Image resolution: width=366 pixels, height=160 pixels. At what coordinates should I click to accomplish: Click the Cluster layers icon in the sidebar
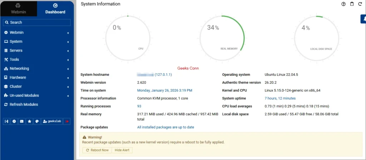(x=6, y=86)
